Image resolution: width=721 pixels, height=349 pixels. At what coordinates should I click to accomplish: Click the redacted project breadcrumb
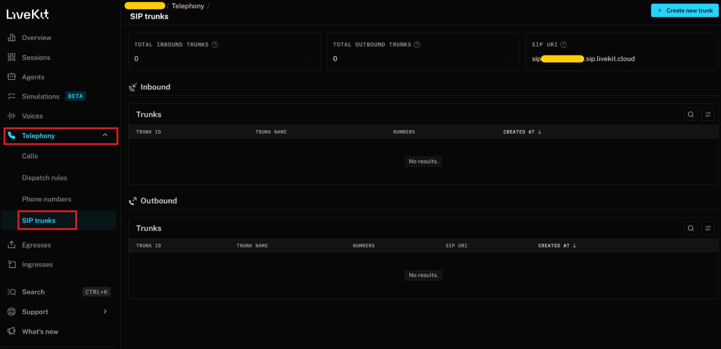tap(145, 6)
